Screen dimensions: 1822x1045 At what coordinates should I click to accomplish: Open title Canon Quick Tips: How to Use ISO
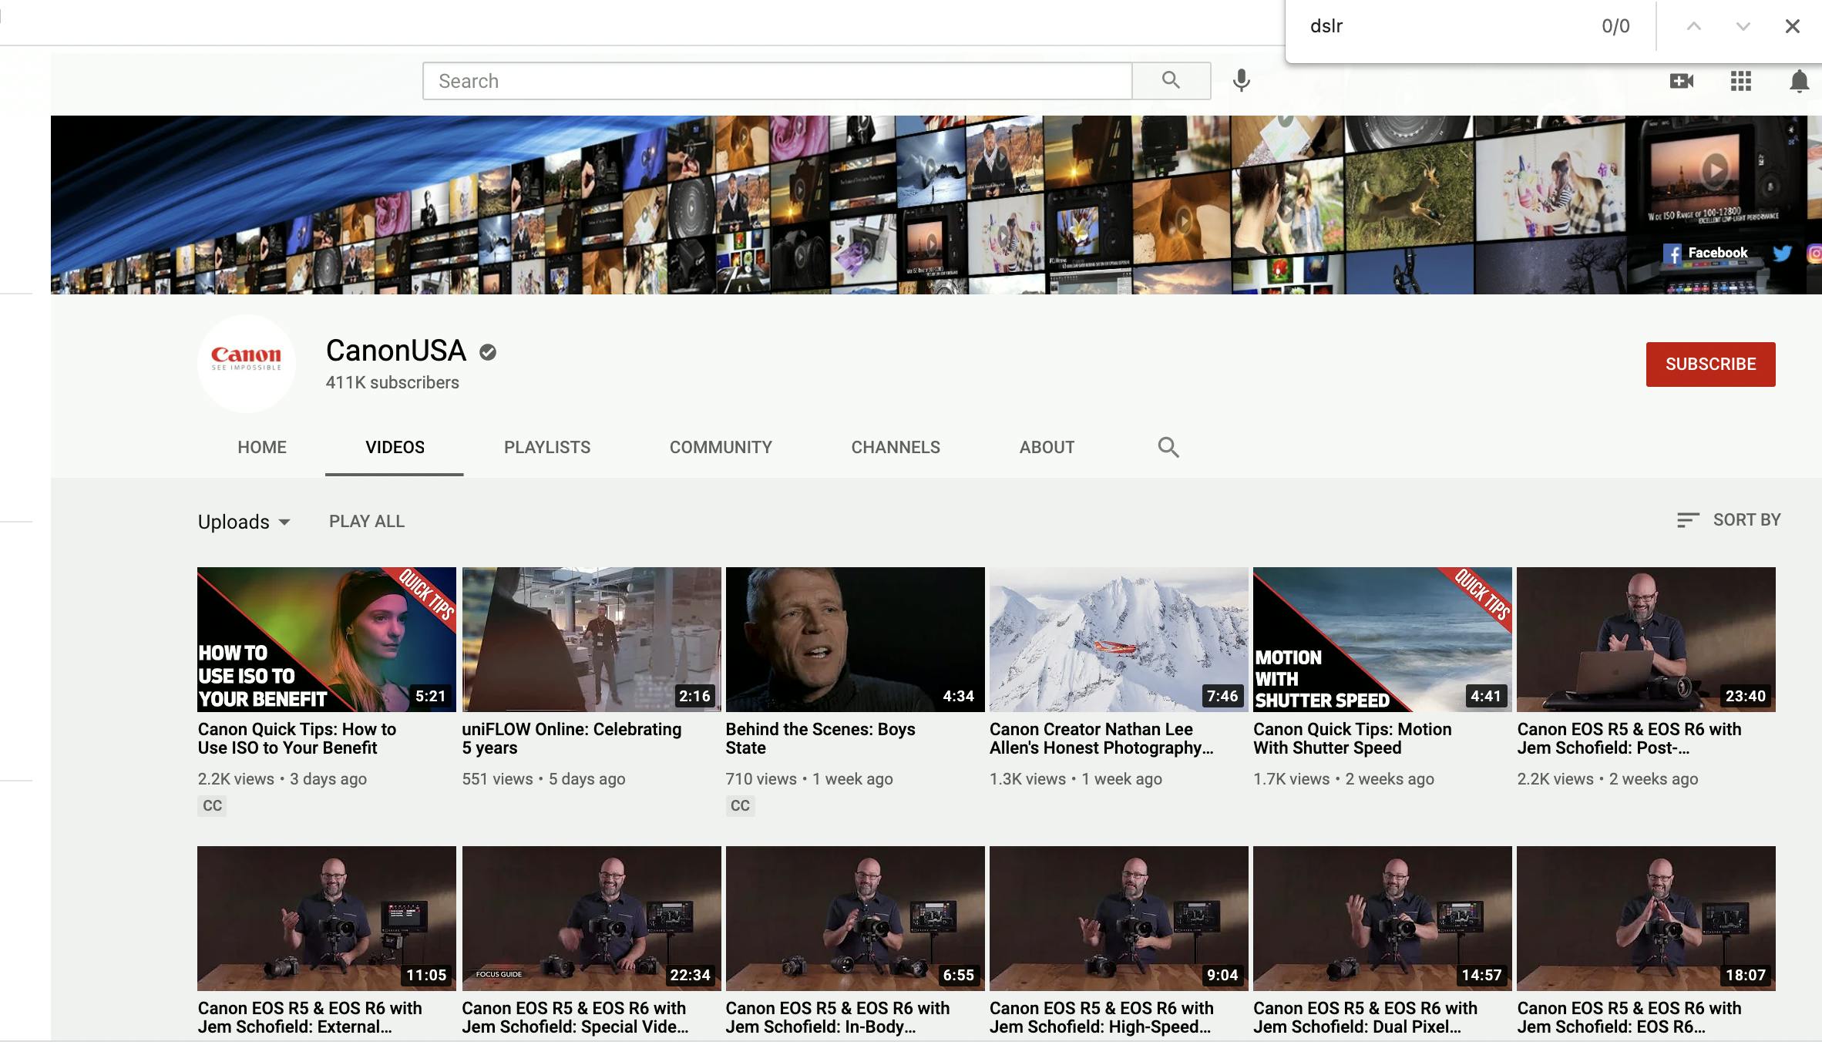[297, 738]
